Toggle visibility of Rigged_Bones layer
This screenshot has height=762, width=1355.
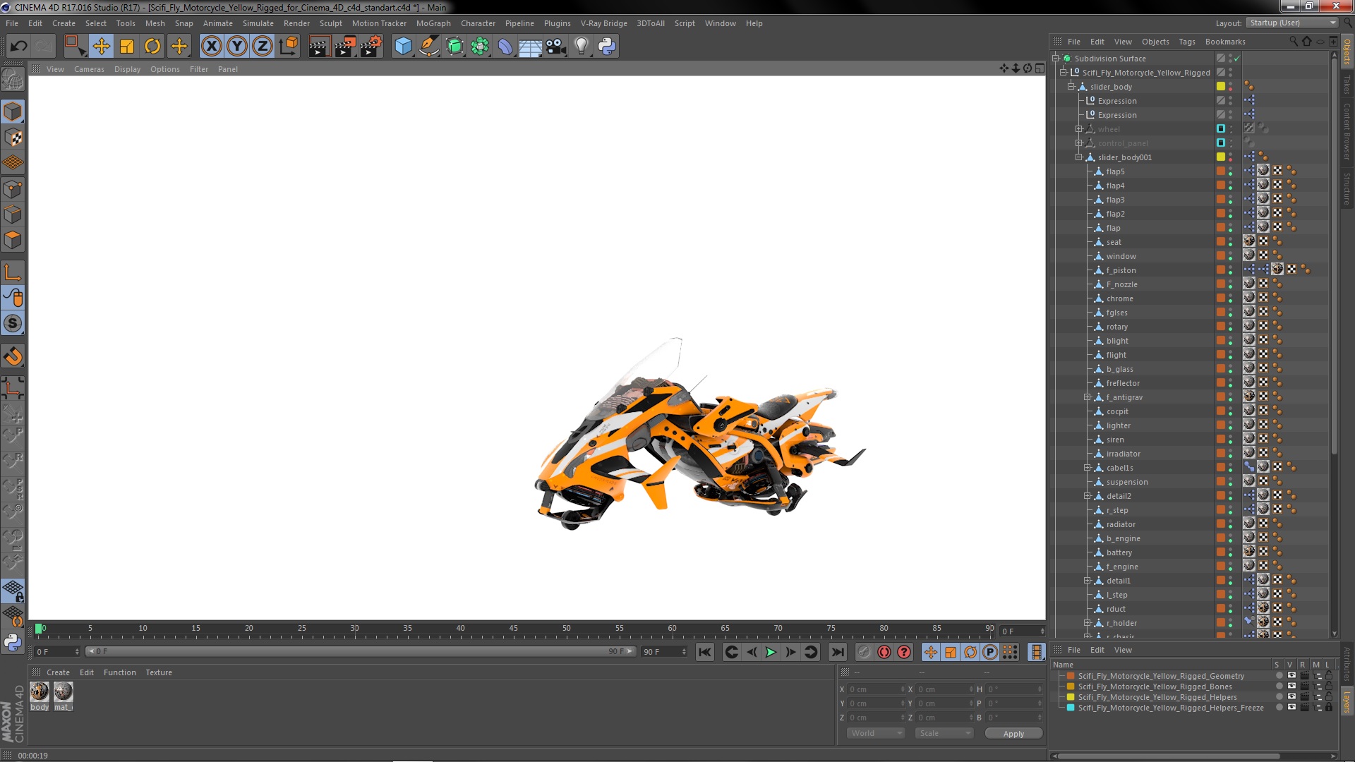(x=1291, y=687)
